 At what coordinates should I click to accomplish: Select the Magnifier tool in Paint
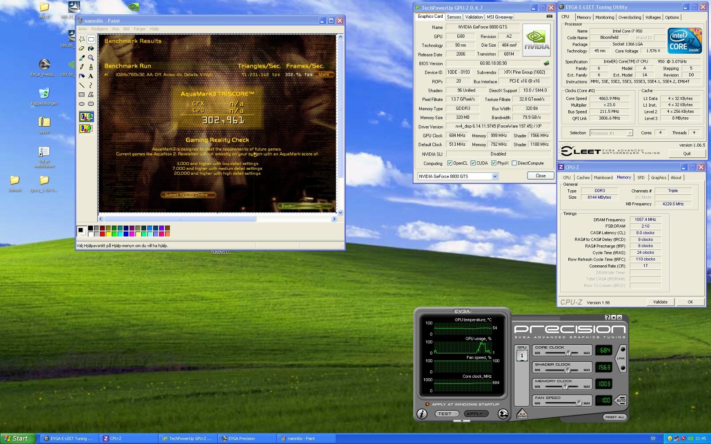(91, 58)
